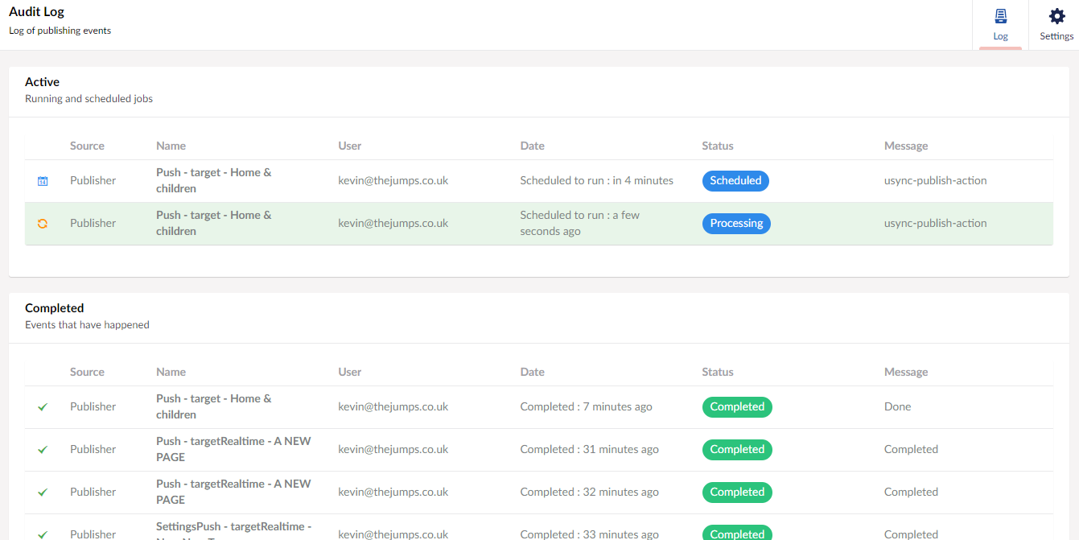Click the blue calendar icon on the scheduled job
The height and width of the screenshot is (540, 1079).
pos(43,180)
